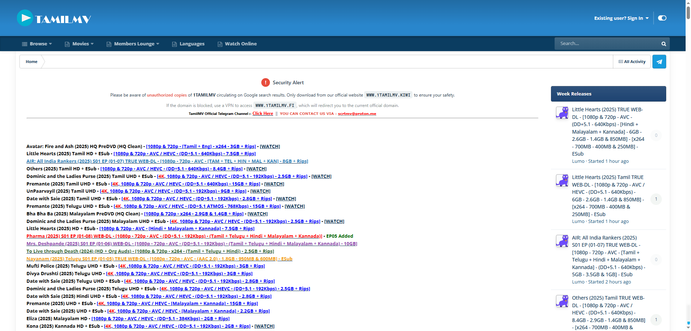Select Languages in the navigation bar

click(x=192, y=44)
